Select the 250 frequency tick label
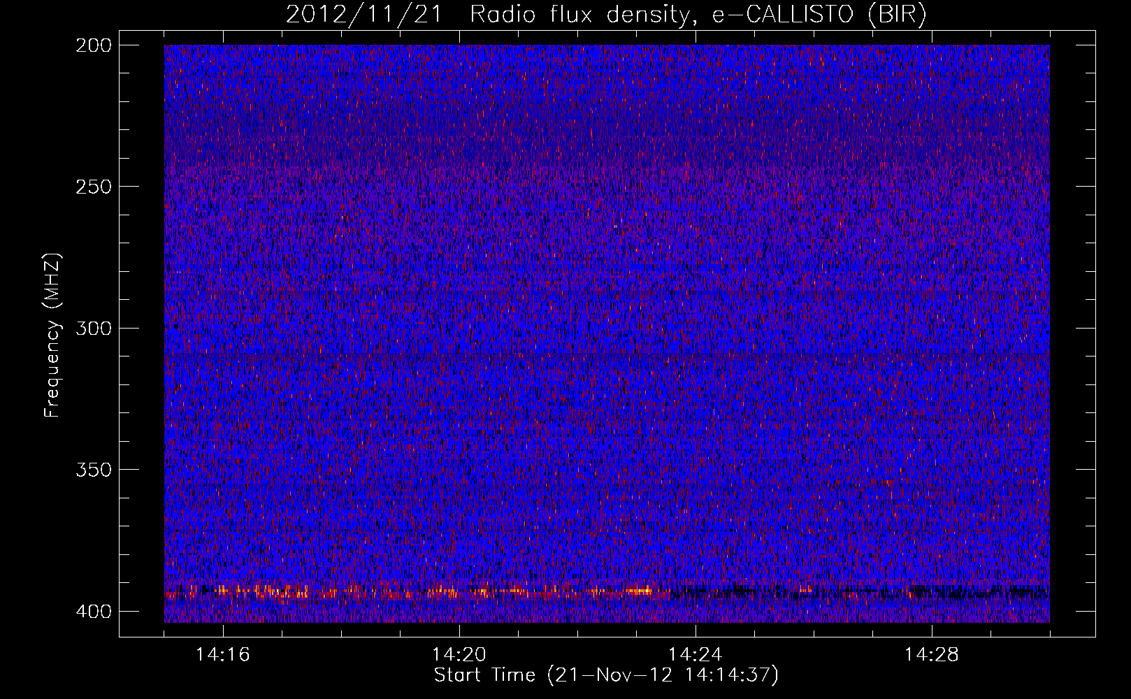This screenshot has height=699, width=1131. point(93,187)
